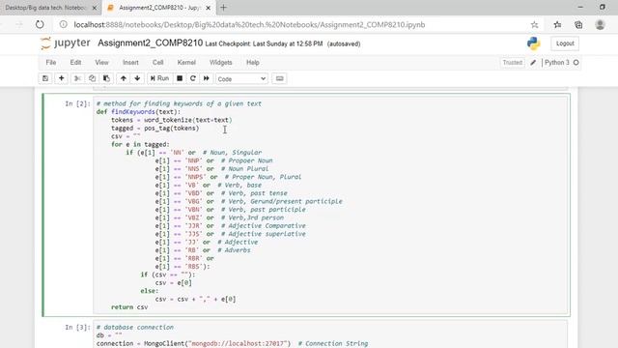The height and width of the screenshot is (348, 618).
Task: View site information icon
Action: point(63,24)
